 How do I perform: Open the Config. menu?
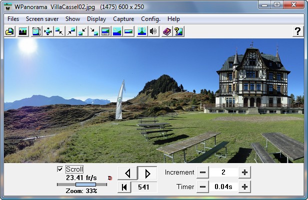[x=150, y=19]
